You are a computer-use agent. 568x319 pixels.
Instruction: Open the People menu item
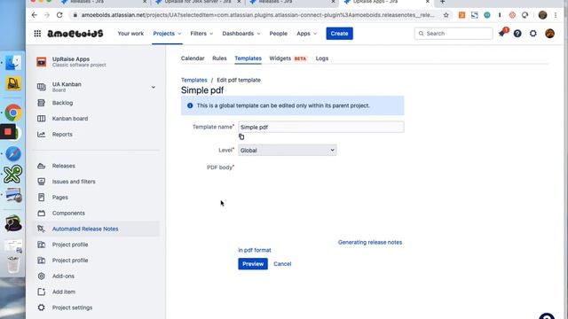point(278,34)
